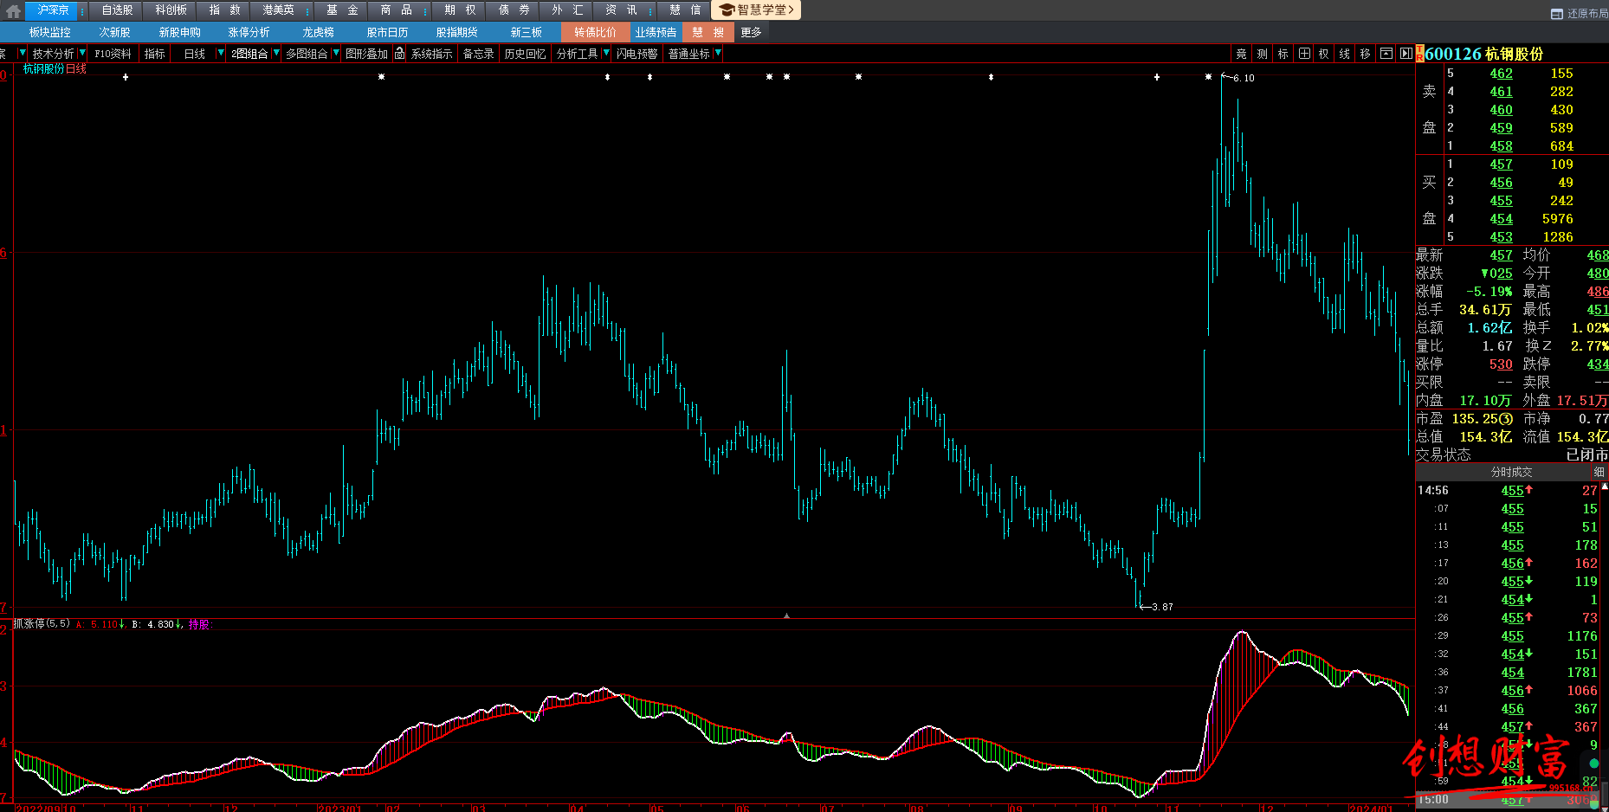
Task: Click the 线 draw-line toolbar icon
Action: [x=1344, y=54]
